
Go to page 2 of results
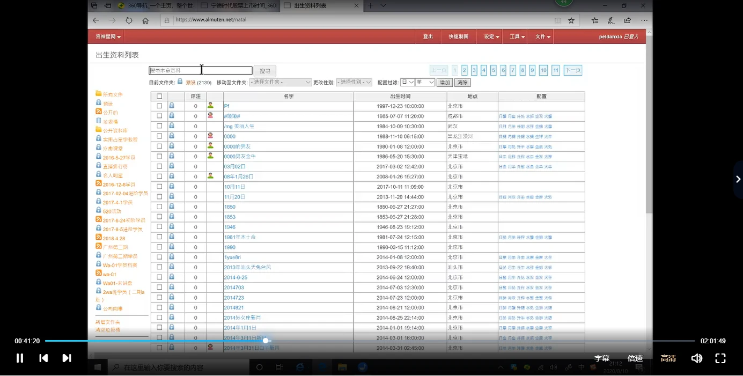click(465, 70)
